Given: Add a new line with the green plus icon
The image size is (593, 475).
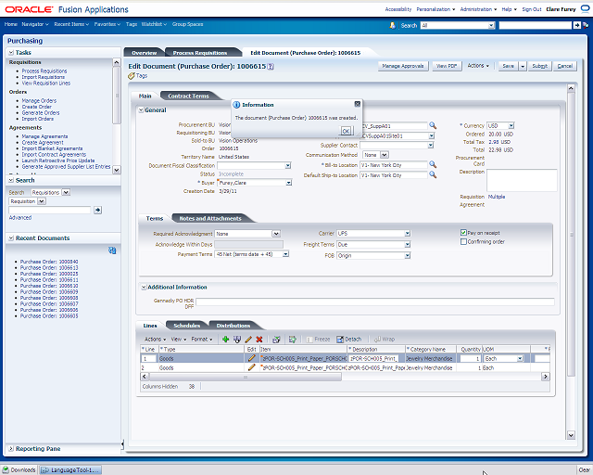Looking at the screenshot, I should tap(226, 340).
